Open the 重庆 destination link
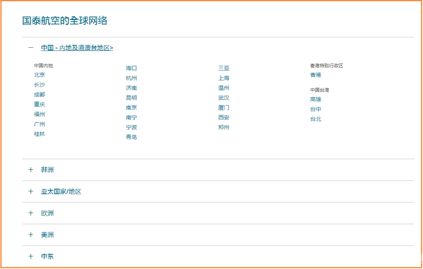423x269 pixels. tap(39, 104)
